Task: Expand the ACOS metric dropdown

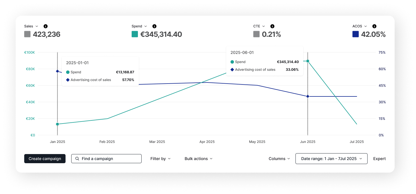Action: tap(360, 26)
